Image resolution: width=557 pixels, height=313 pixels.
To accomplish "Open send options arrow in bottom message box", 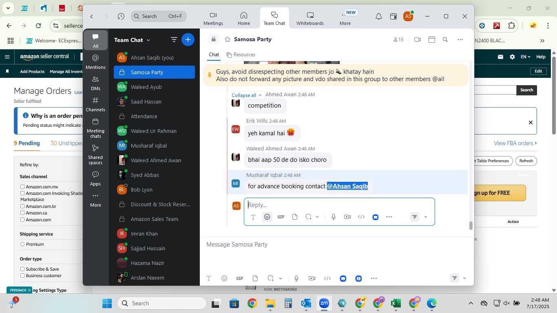I will pos(464,278).
